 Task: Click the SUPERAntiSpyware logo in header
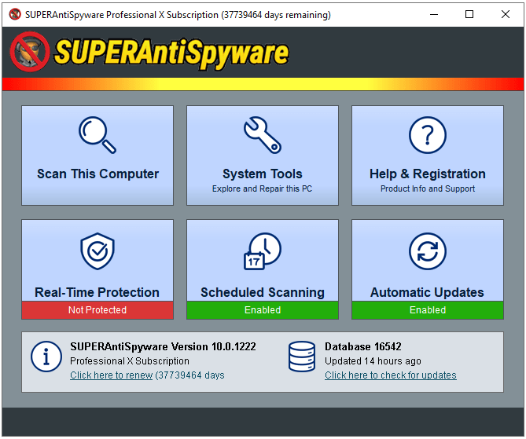click(x=149, y=53)
